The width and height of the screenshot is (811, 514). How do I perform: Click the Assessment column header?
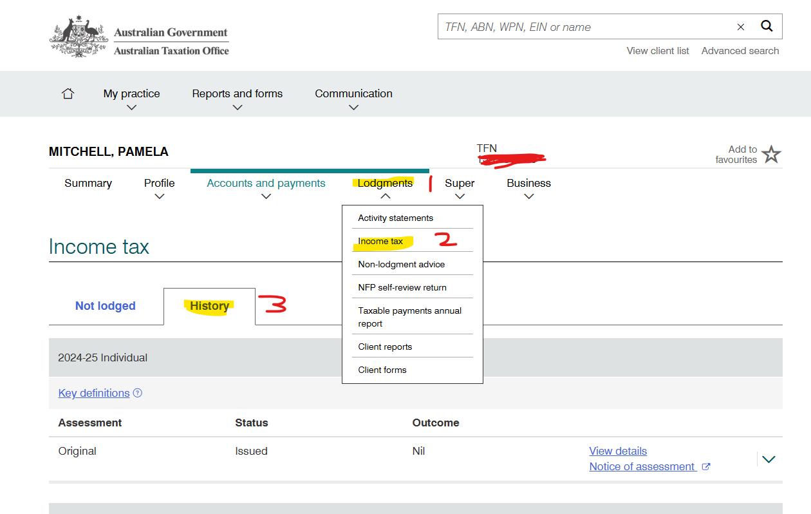[x=90, y=423]
